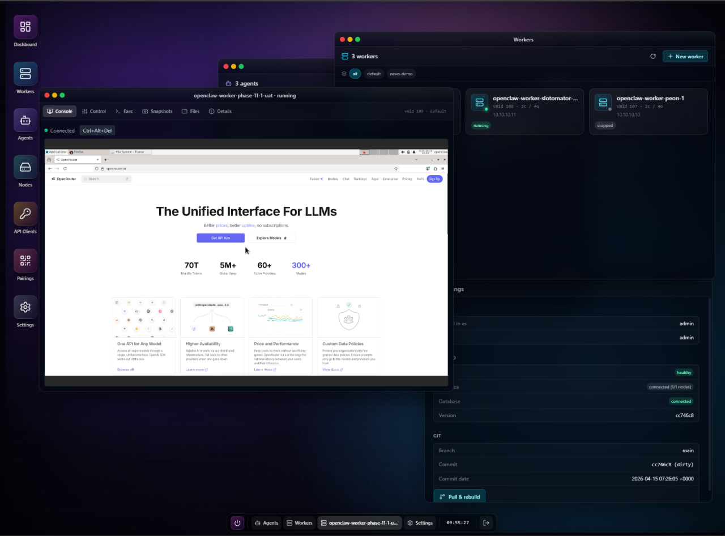Click bookmark star in console browser address bar
The image size is (725, 536).
(396, 168)
